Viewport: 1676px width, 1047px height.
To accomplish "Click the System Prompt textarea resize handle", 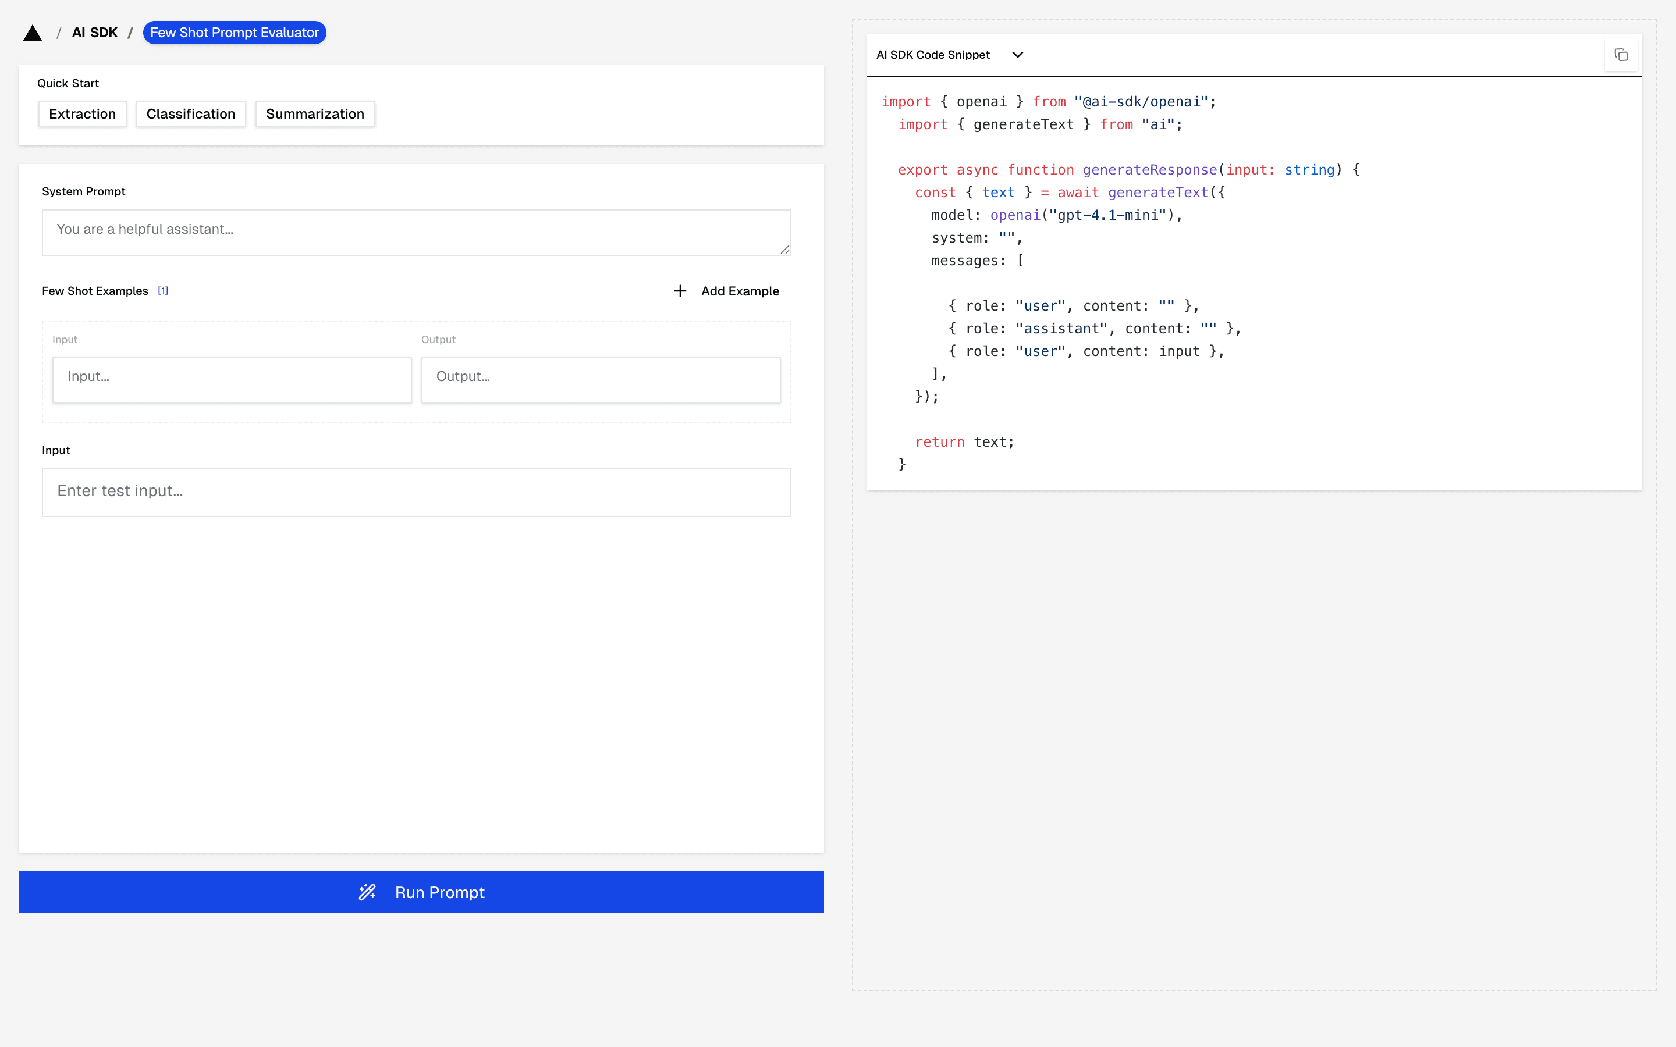I will tap(784, 250).
